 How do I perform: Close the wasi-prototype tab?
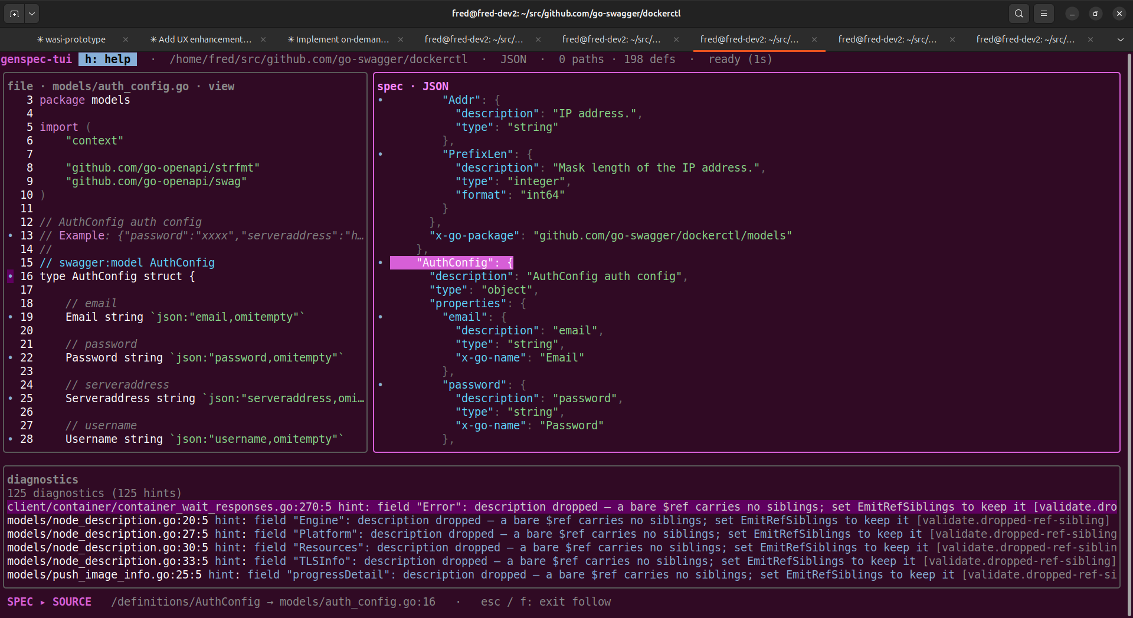tap(126, 40)
